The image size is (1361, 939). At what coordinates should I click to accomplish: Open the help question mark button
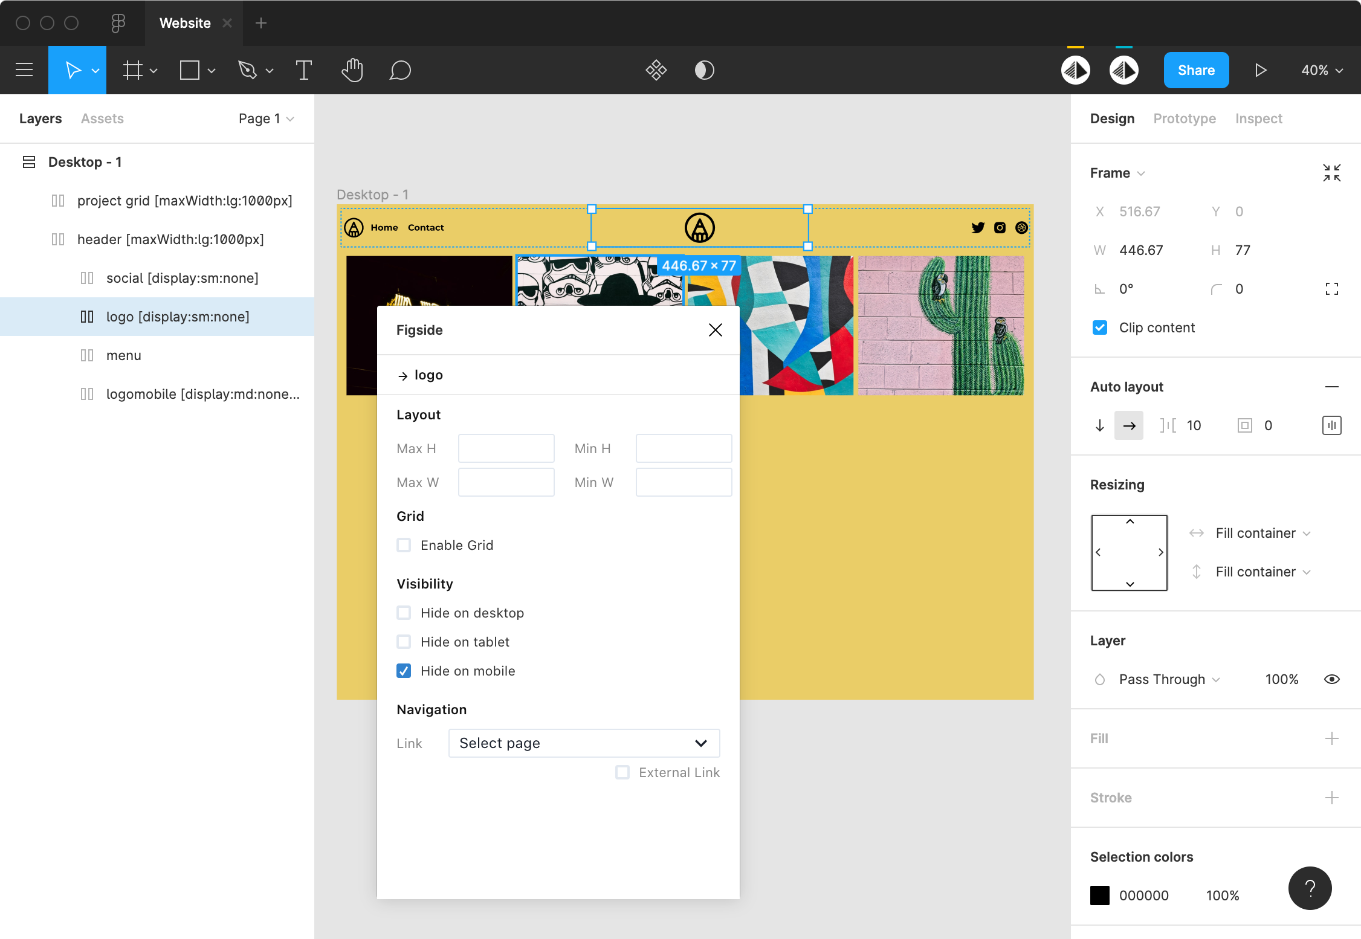coord(1310,888)
